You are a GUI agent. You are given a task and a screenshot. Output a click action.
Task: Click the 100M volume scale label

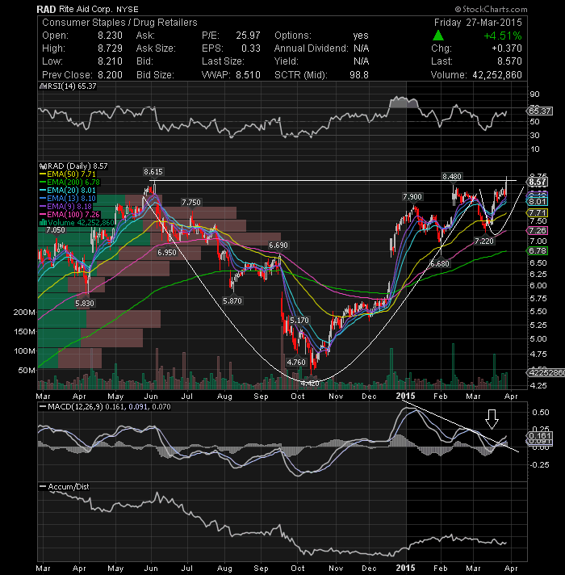[x=24, y=351]
